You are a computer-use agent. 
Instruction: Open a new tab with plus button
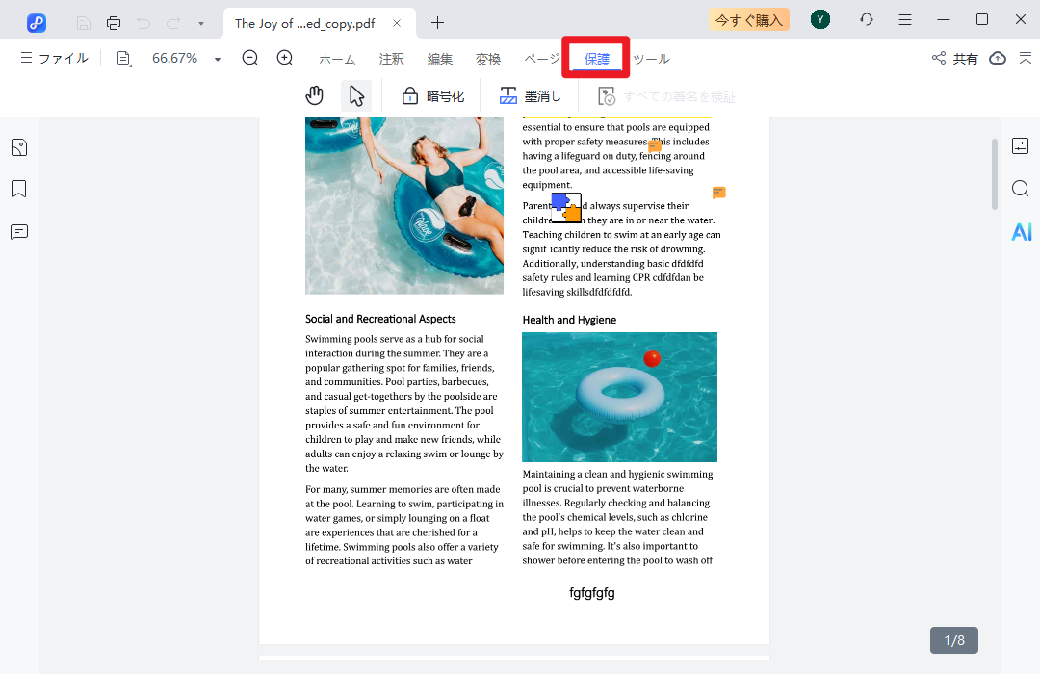438,22
